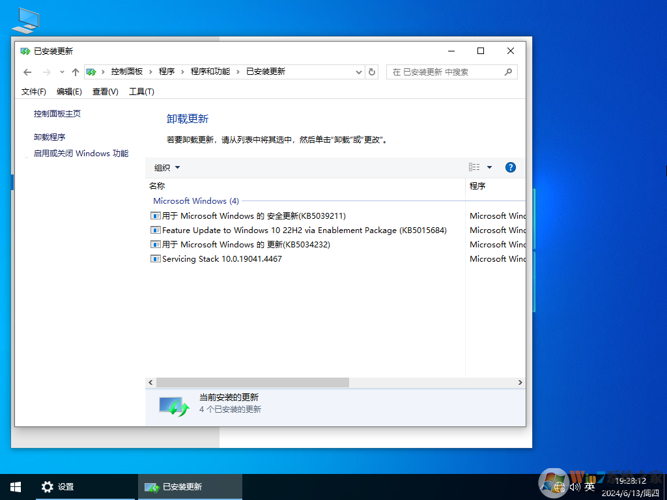This screenshot has height=500, width=667.
Task: Open the 文件(F) menu
Action: pos(34,91)
